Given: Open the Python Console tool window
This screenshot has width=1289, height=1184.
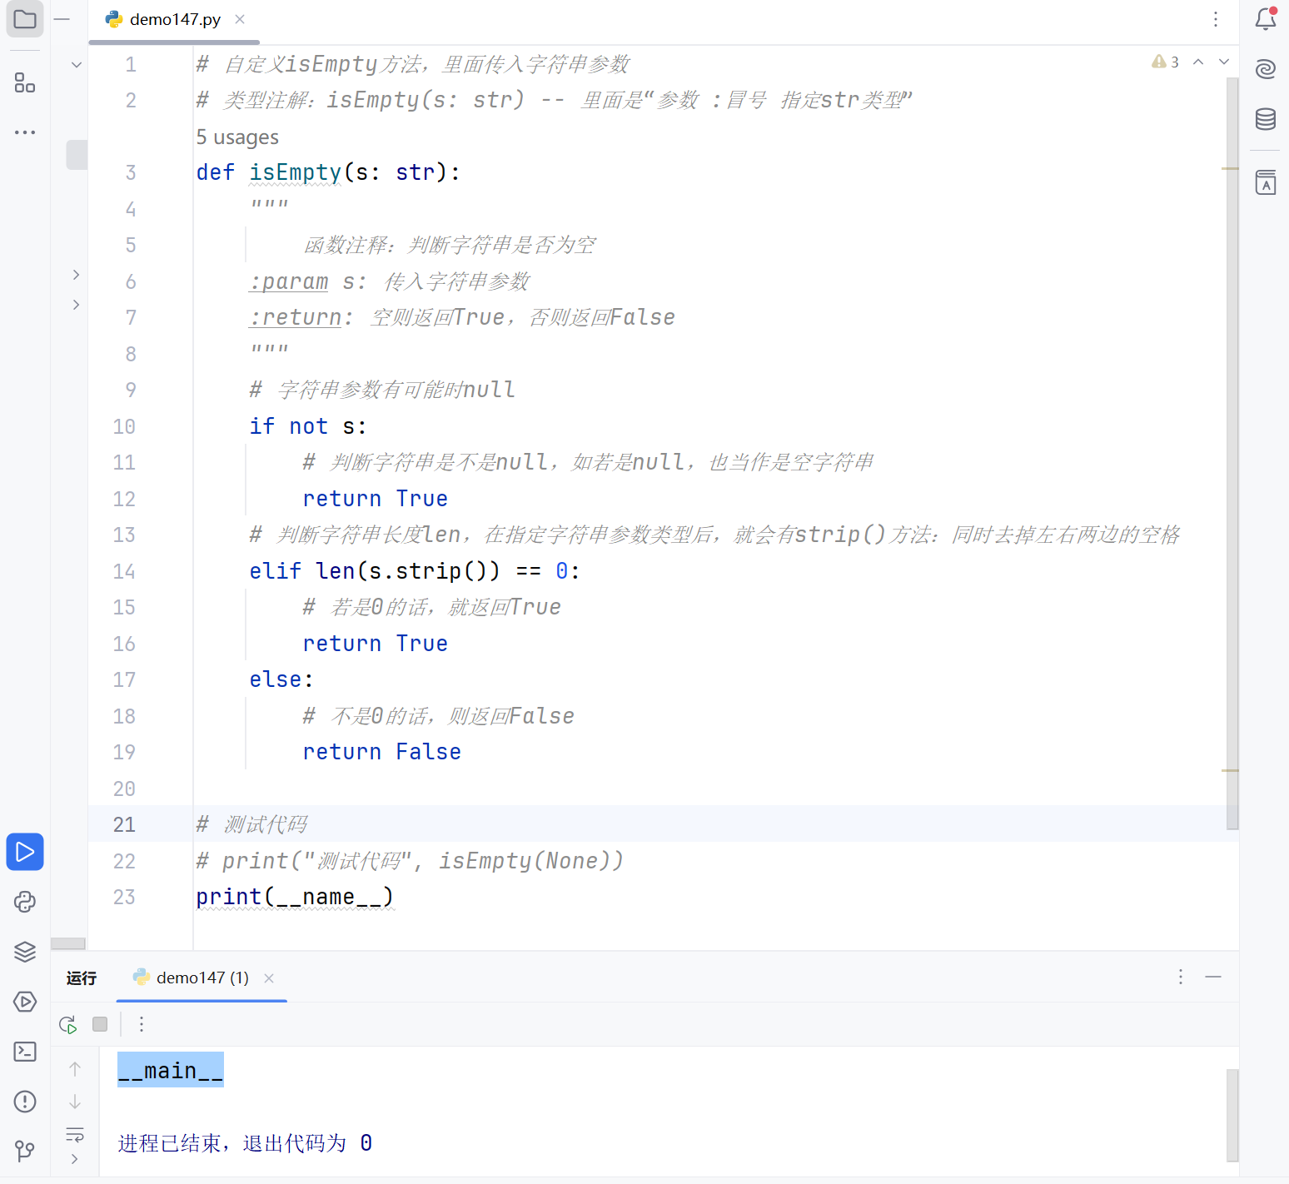Looking at the screenshot, I should tap(25, 902).
